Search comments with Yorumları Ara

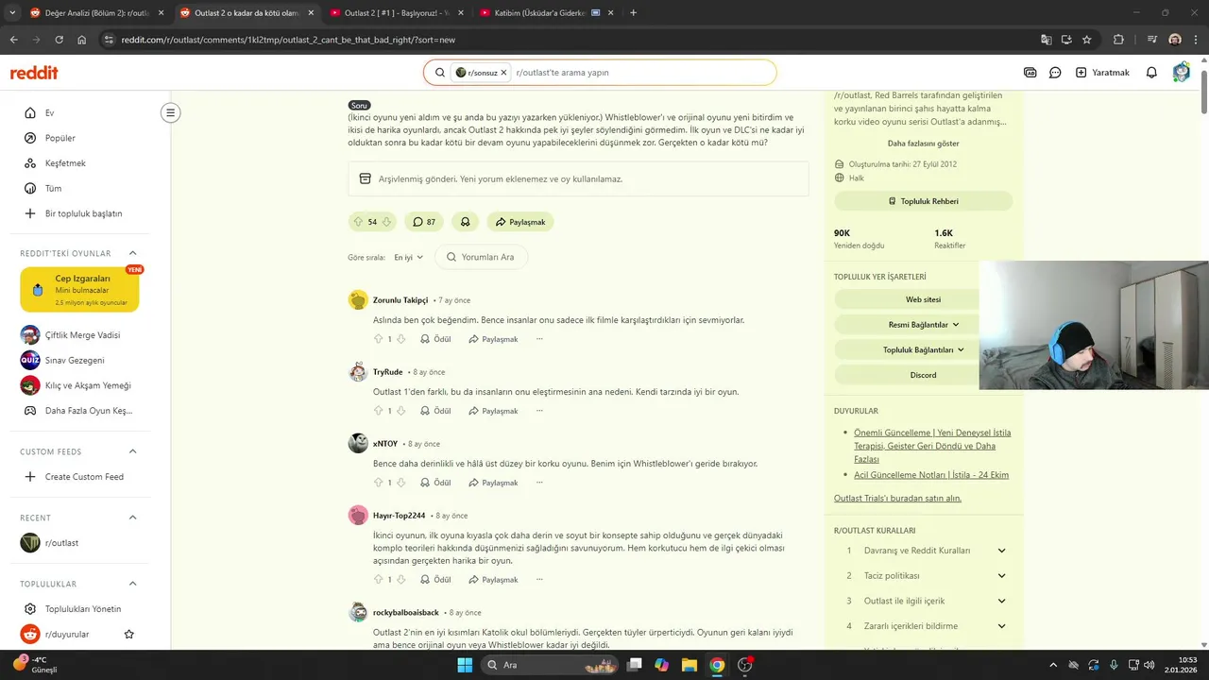481,257
